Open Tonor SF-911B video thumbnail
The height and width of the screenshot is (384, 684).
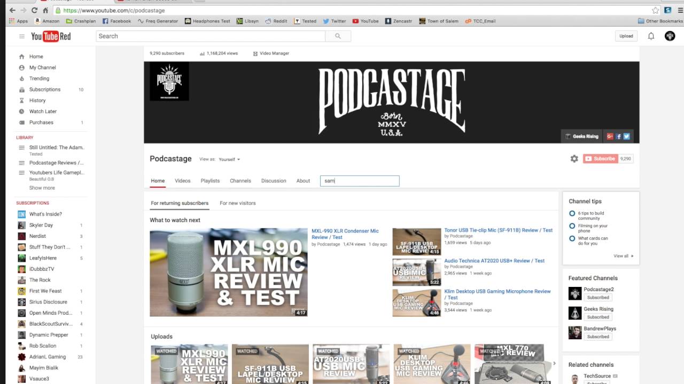tap(416, 242)
